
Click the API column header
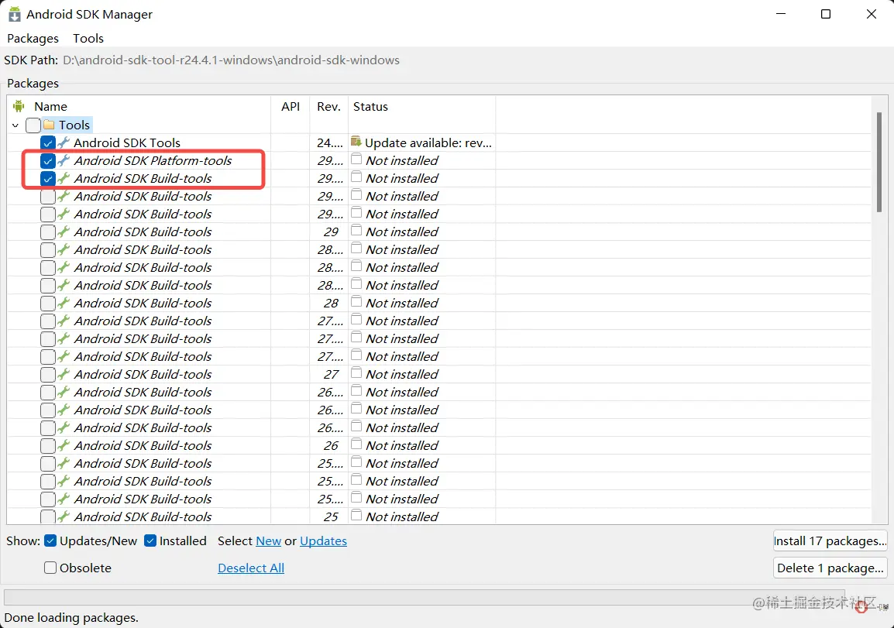[x=291, y=106]
